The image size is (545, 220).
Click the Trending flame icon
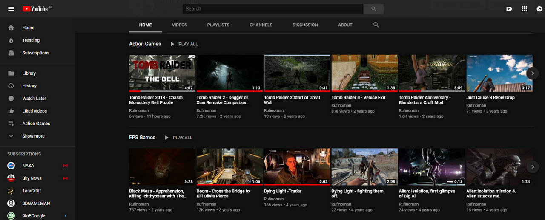(11, 40)
